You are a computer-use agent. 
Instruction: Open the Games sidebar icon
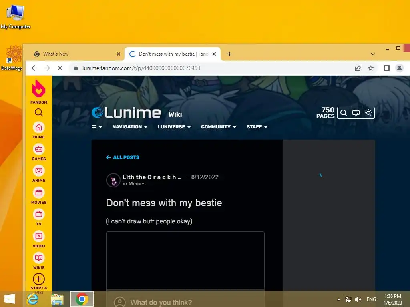(39, 149)
